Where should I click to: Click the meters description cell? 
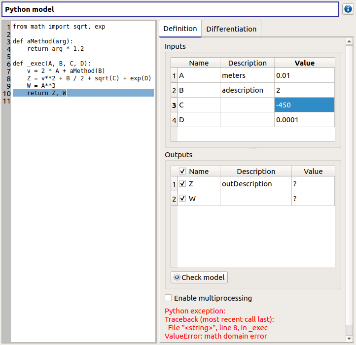pos(247,75)
